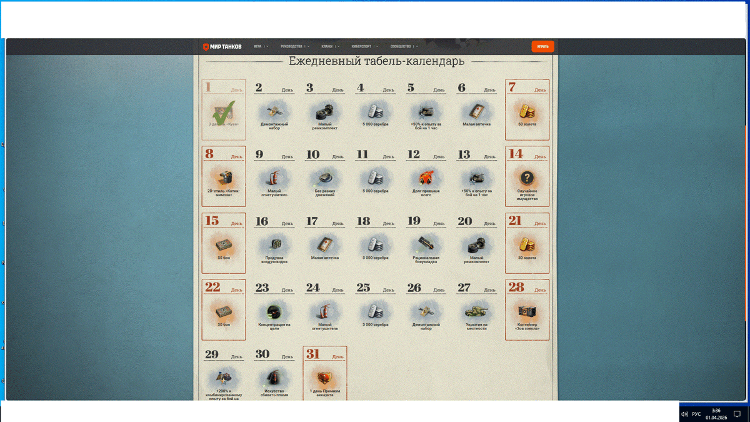This screenshot has width=750, height=422.
Task: Select day 26 Демонтажный набор icon
Action: click(426, 311)
